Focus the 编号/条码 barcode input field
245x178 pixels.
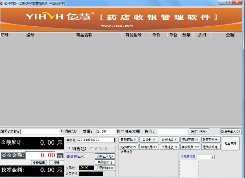[40, 132]
